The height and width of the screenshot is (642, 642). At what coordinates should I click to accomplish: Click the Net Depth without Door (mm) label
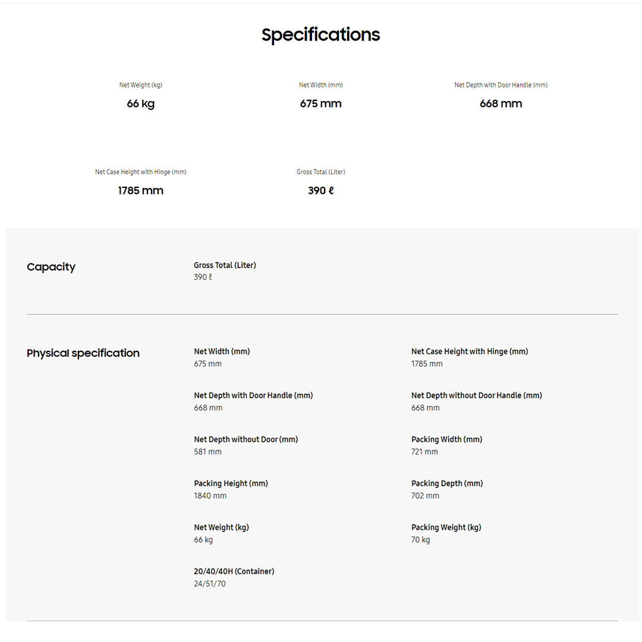pos(246,439)
